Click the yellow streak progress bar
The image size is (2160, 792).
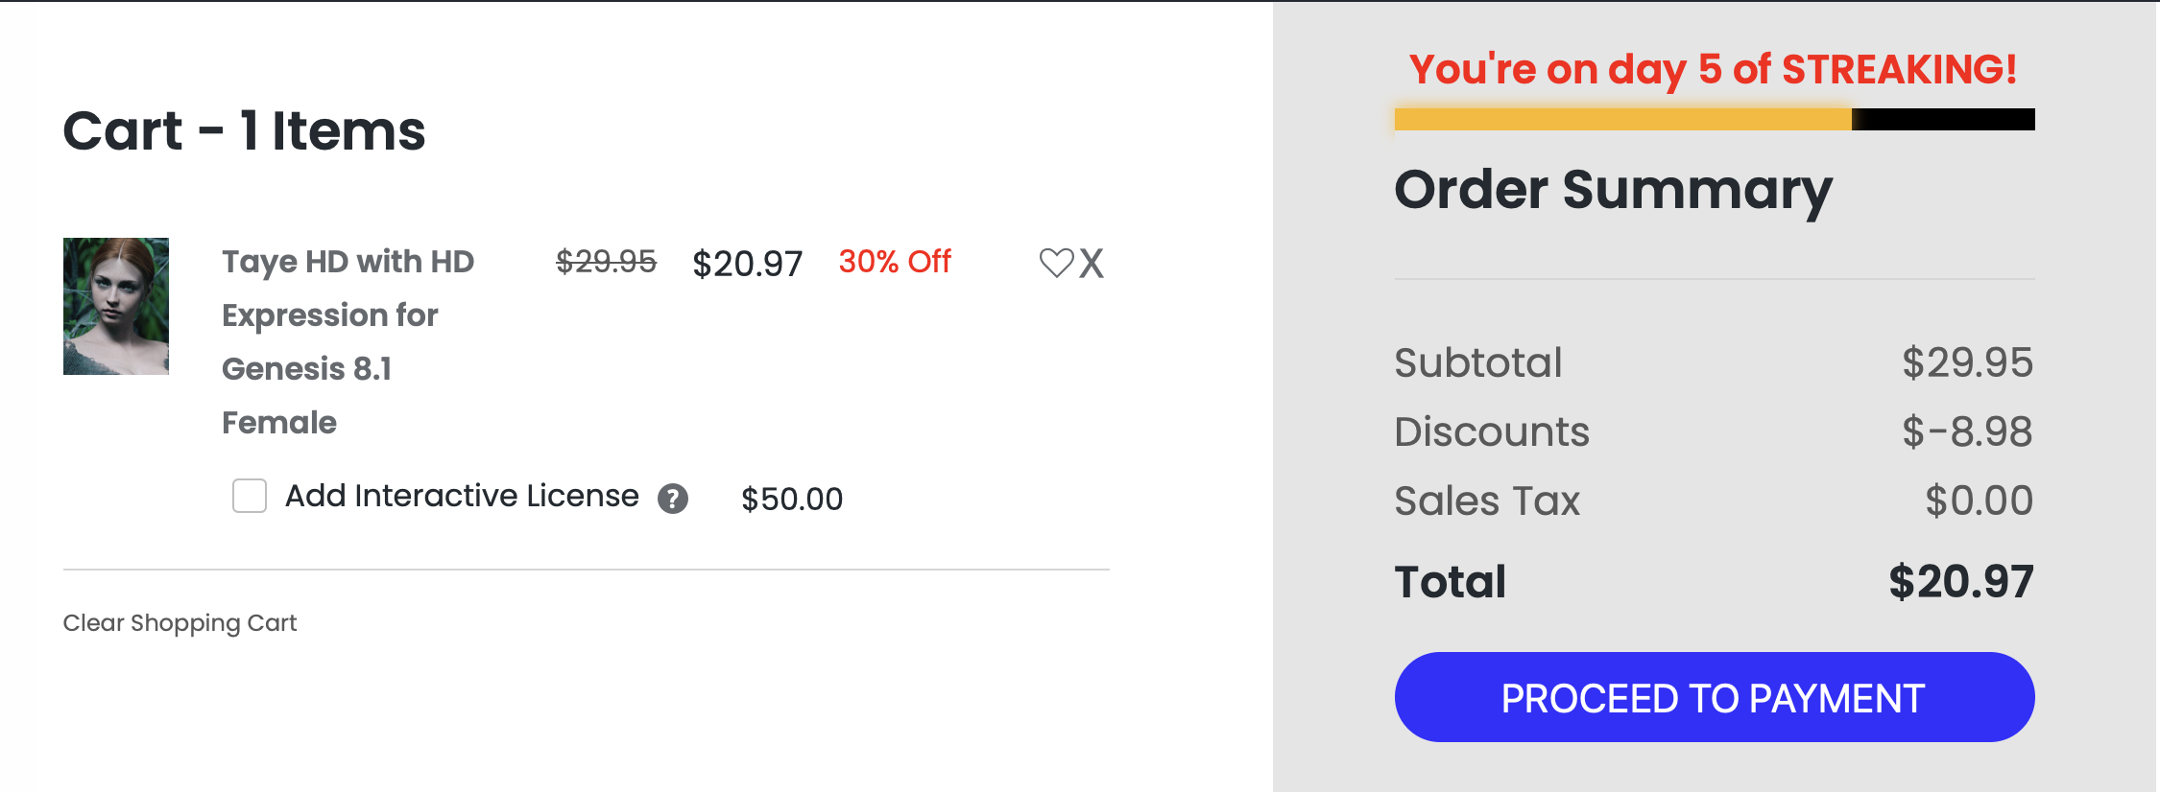1622,120
